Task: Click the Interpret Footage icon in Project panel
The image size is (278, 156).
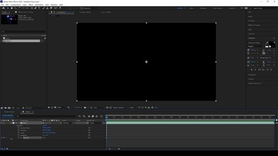Action: (x=2, y=108)
